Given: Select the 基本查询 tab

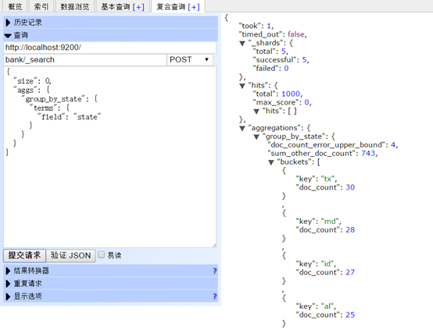Looking at the screenshot, I should pyautogui.click(x=115, y=6).
